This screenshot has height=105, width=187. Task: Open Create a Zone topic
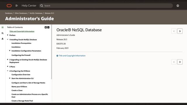coord(17,90)
